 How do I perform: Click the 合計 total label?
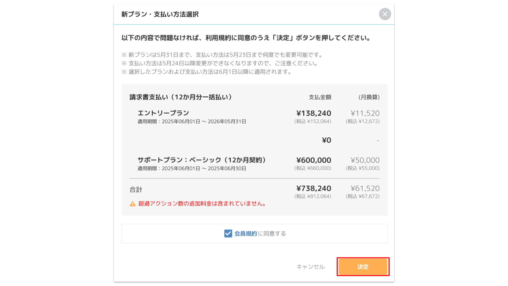[x=136, y=190]
